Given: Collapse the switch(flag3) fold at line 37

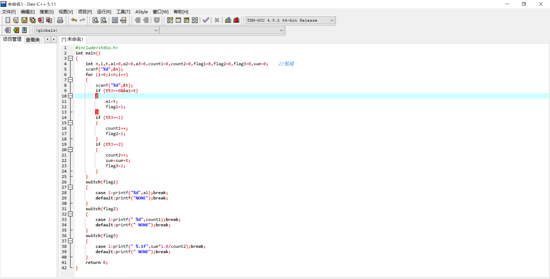Looking at the screenshot, I should click(70, 241).
